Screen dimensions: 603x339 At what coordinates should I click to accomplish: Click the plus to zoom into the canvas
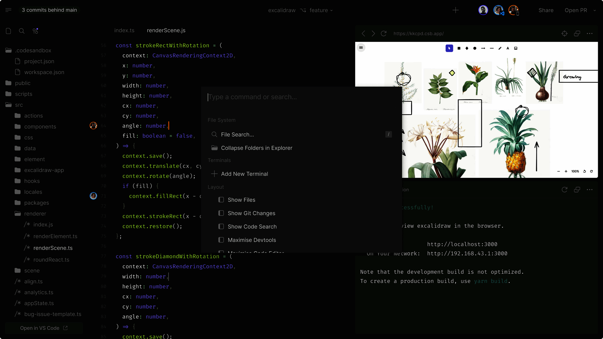tap(566, 171)
